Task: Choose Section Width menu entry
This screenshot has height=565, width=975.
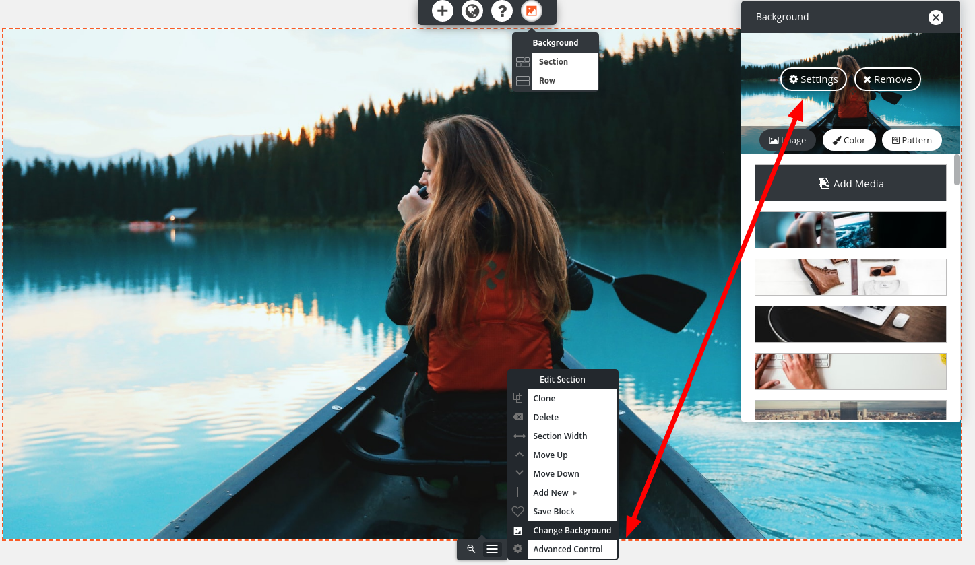Action: [x=572, y=436]
